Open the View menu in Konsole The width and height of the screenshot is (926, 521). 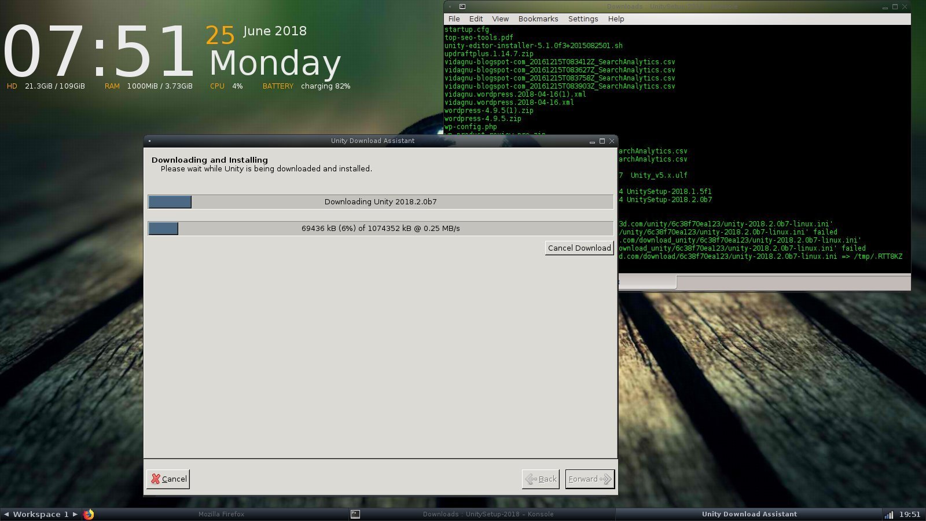click(500, 19)
